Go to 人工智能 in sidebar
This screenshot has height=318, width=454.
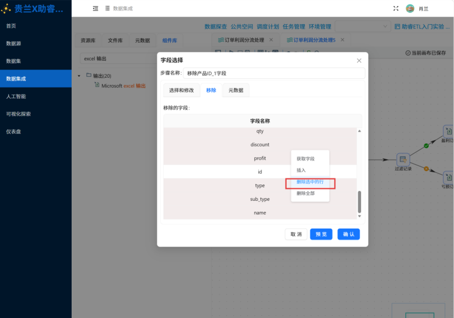[x=36, y=96]
